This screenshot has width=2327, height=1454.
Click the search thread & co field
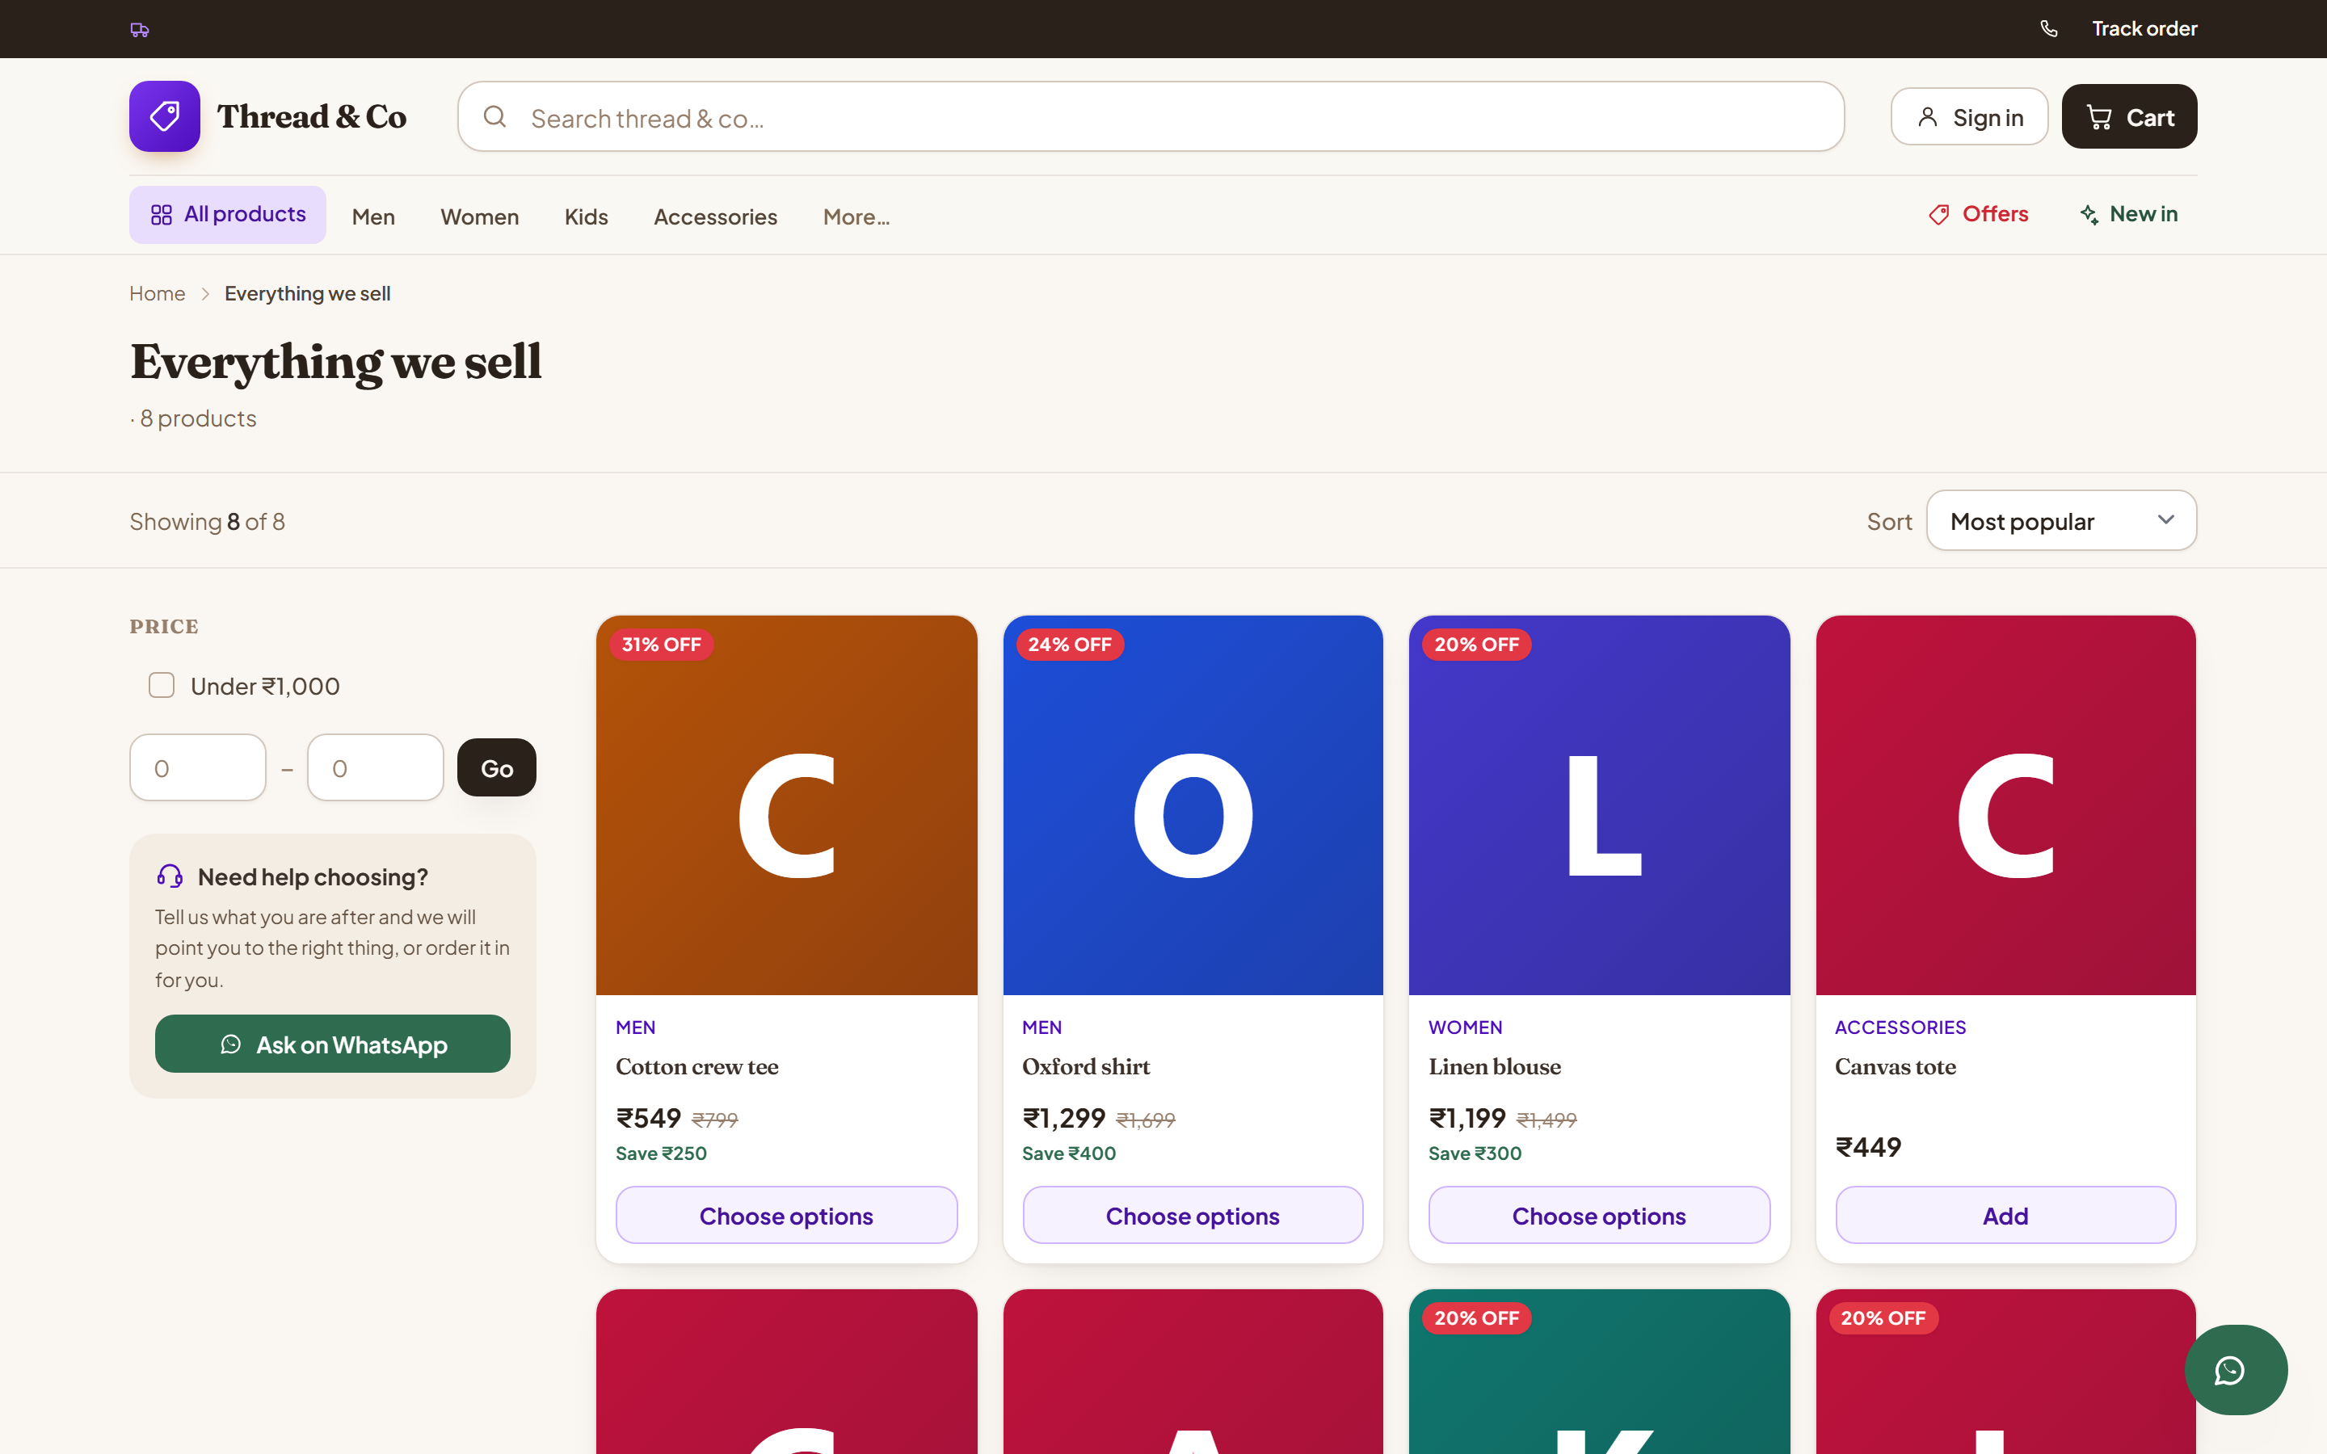[1151, 116]
